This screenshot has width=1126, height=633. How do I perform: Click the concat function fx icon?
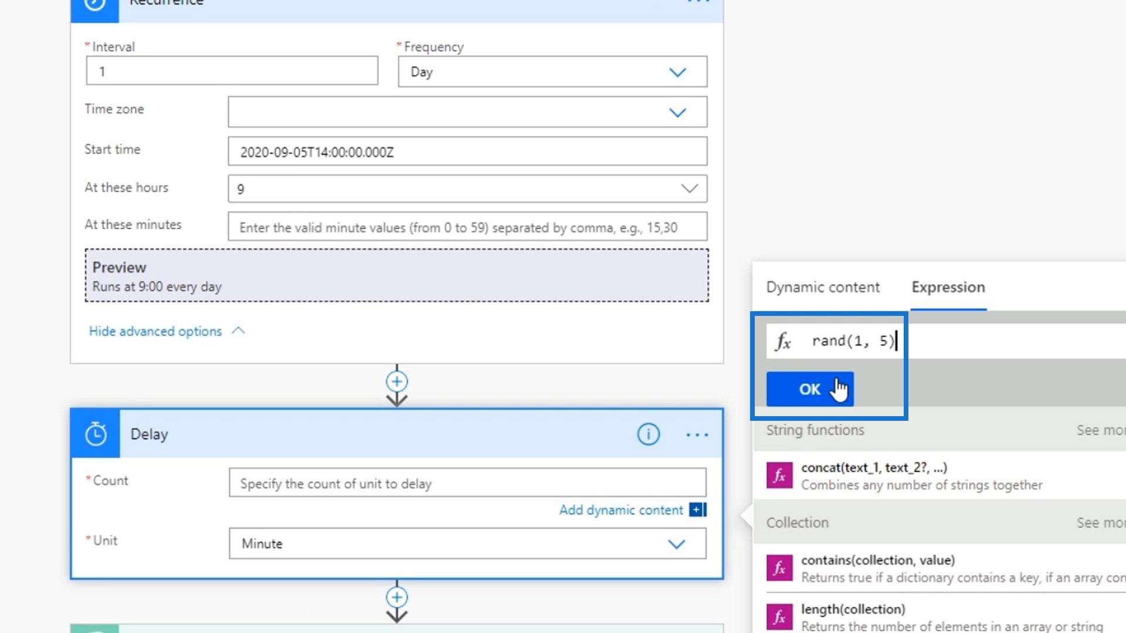point(779,475)
